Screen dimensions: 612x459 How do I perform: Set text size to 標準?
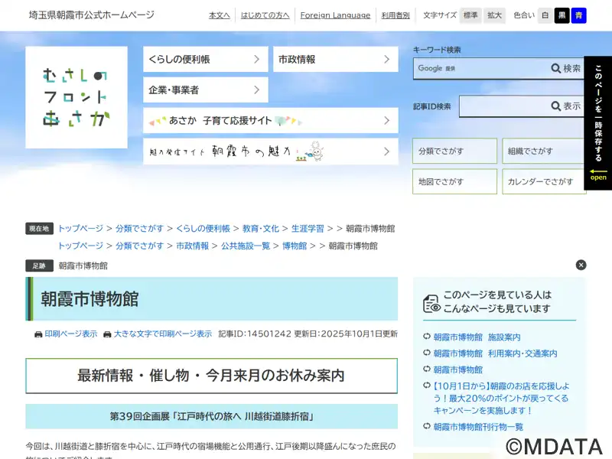(x=470, y=15)
